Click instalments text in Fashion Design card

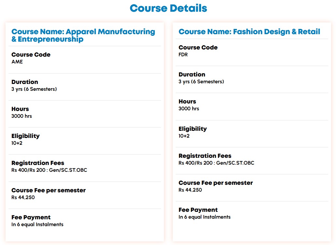[204, 217]
